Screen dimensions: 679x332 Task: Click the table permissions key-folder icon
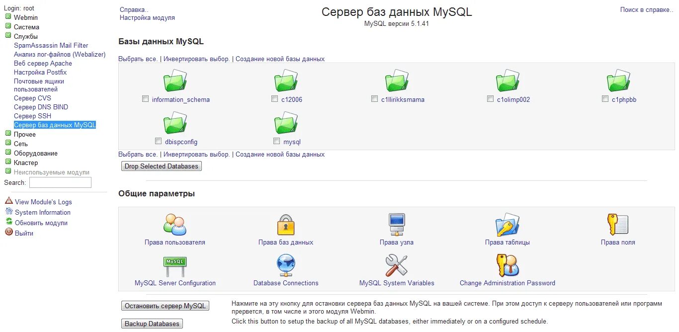tap(508, 225)
